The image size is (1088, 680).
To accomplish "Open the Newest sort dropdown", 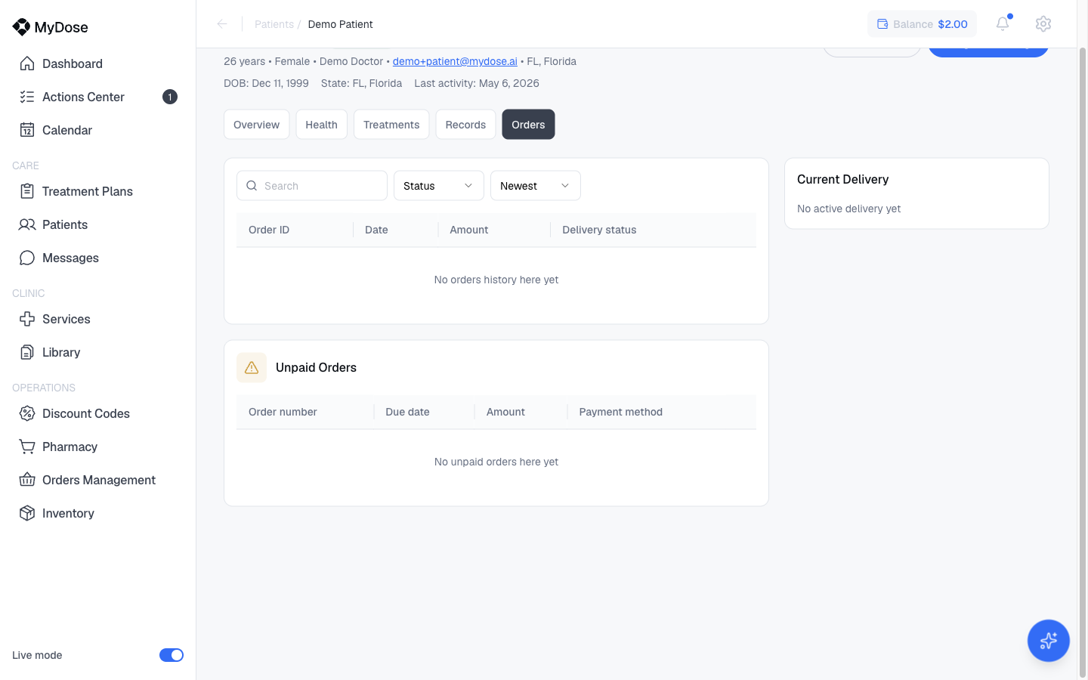I will coord(536,186).
